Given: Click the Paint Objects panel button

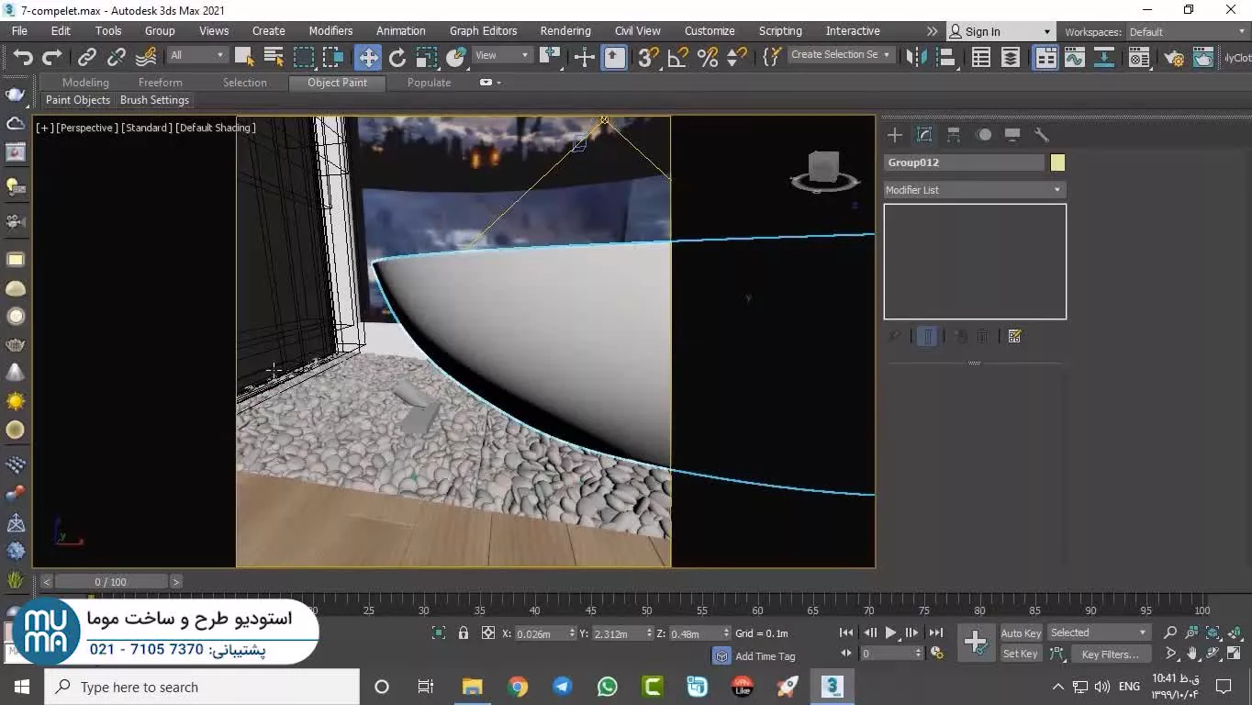Looking at the screenshot, I should click(78, 100).
